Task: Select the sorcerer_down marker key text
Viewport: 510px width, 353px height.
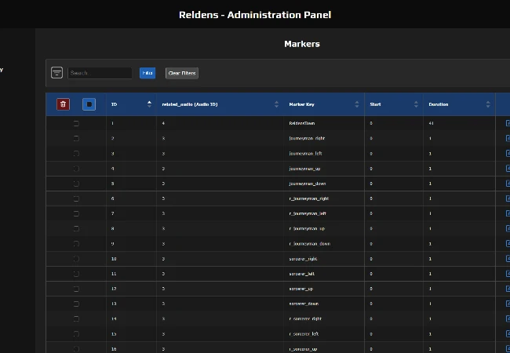Action: pos(304,304)
